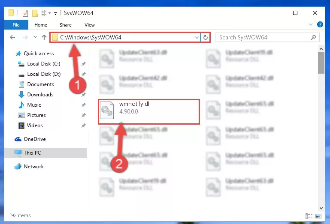The width and height of the screenshot is (330, 224).
Task: Open Pictures in the sidebar
Action: pyautogui.click(x=36, y=115)
